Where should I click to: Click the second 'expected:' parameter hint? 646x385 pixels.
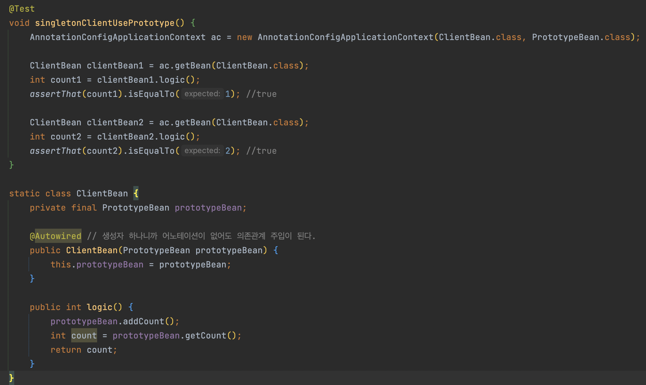(x=202, y=151)
